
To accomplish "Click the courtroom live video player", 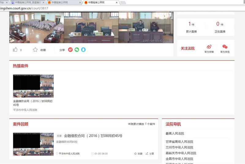I will click(x=91, y=27).
